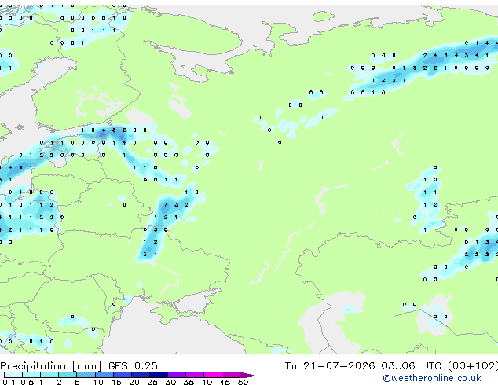The width and height of the screenshot is (498, 385).
Task: Click the '03..06 UTC' time range text
Action: coord(412,365)
